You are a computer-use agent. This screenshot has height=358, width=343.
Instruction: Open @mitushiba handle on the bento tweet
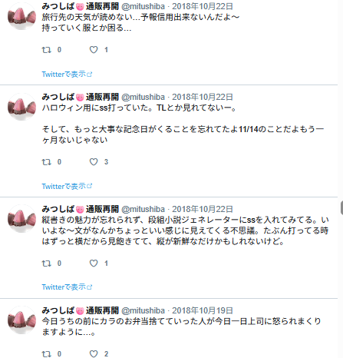pos(143,310)
